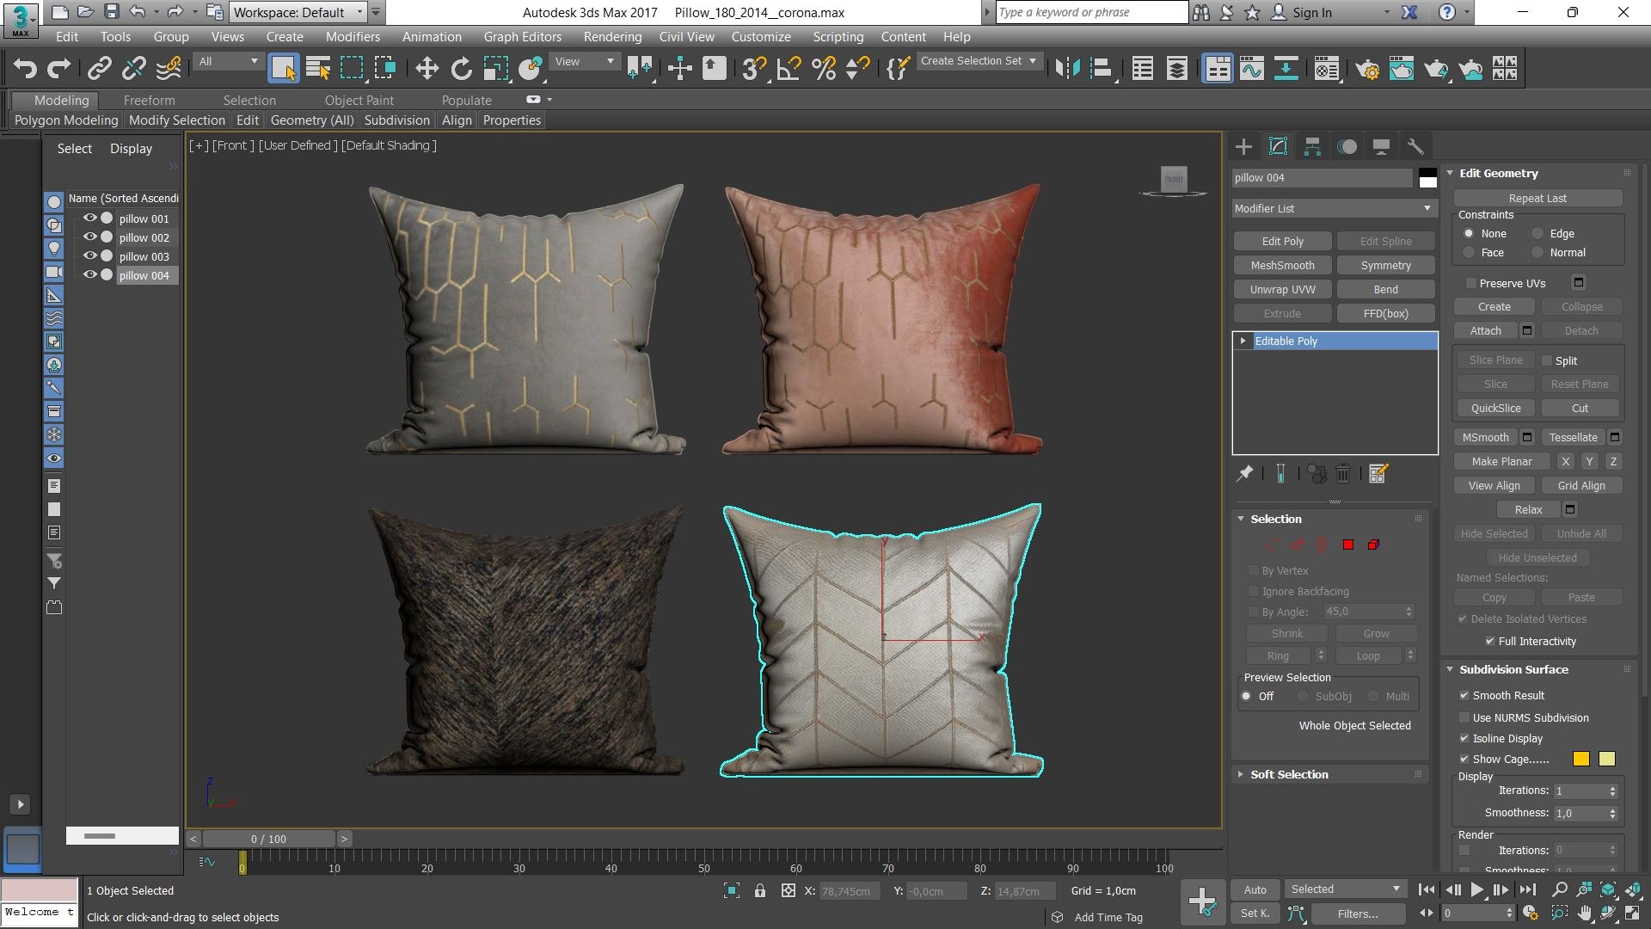Open the Graph Editors menu
Screen dimensions: 1651x929
(x=522, y=37)
